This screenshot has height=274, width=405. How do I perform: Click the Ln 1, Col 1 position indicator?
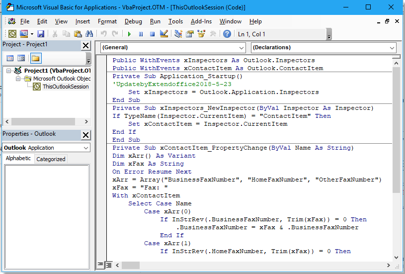coord(251,34)
